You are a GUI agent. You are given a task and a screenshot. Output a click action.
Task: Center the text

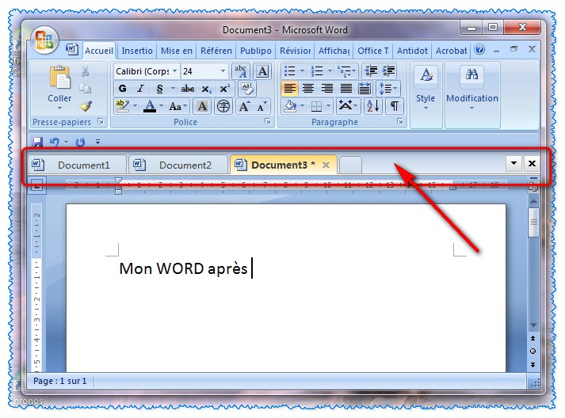pos(308,89)
